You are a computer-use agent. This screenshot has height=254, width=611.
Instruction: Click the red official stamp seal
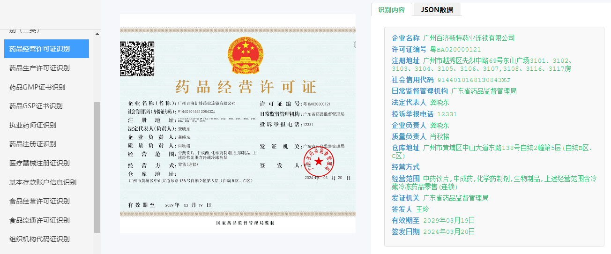[319, 161]
